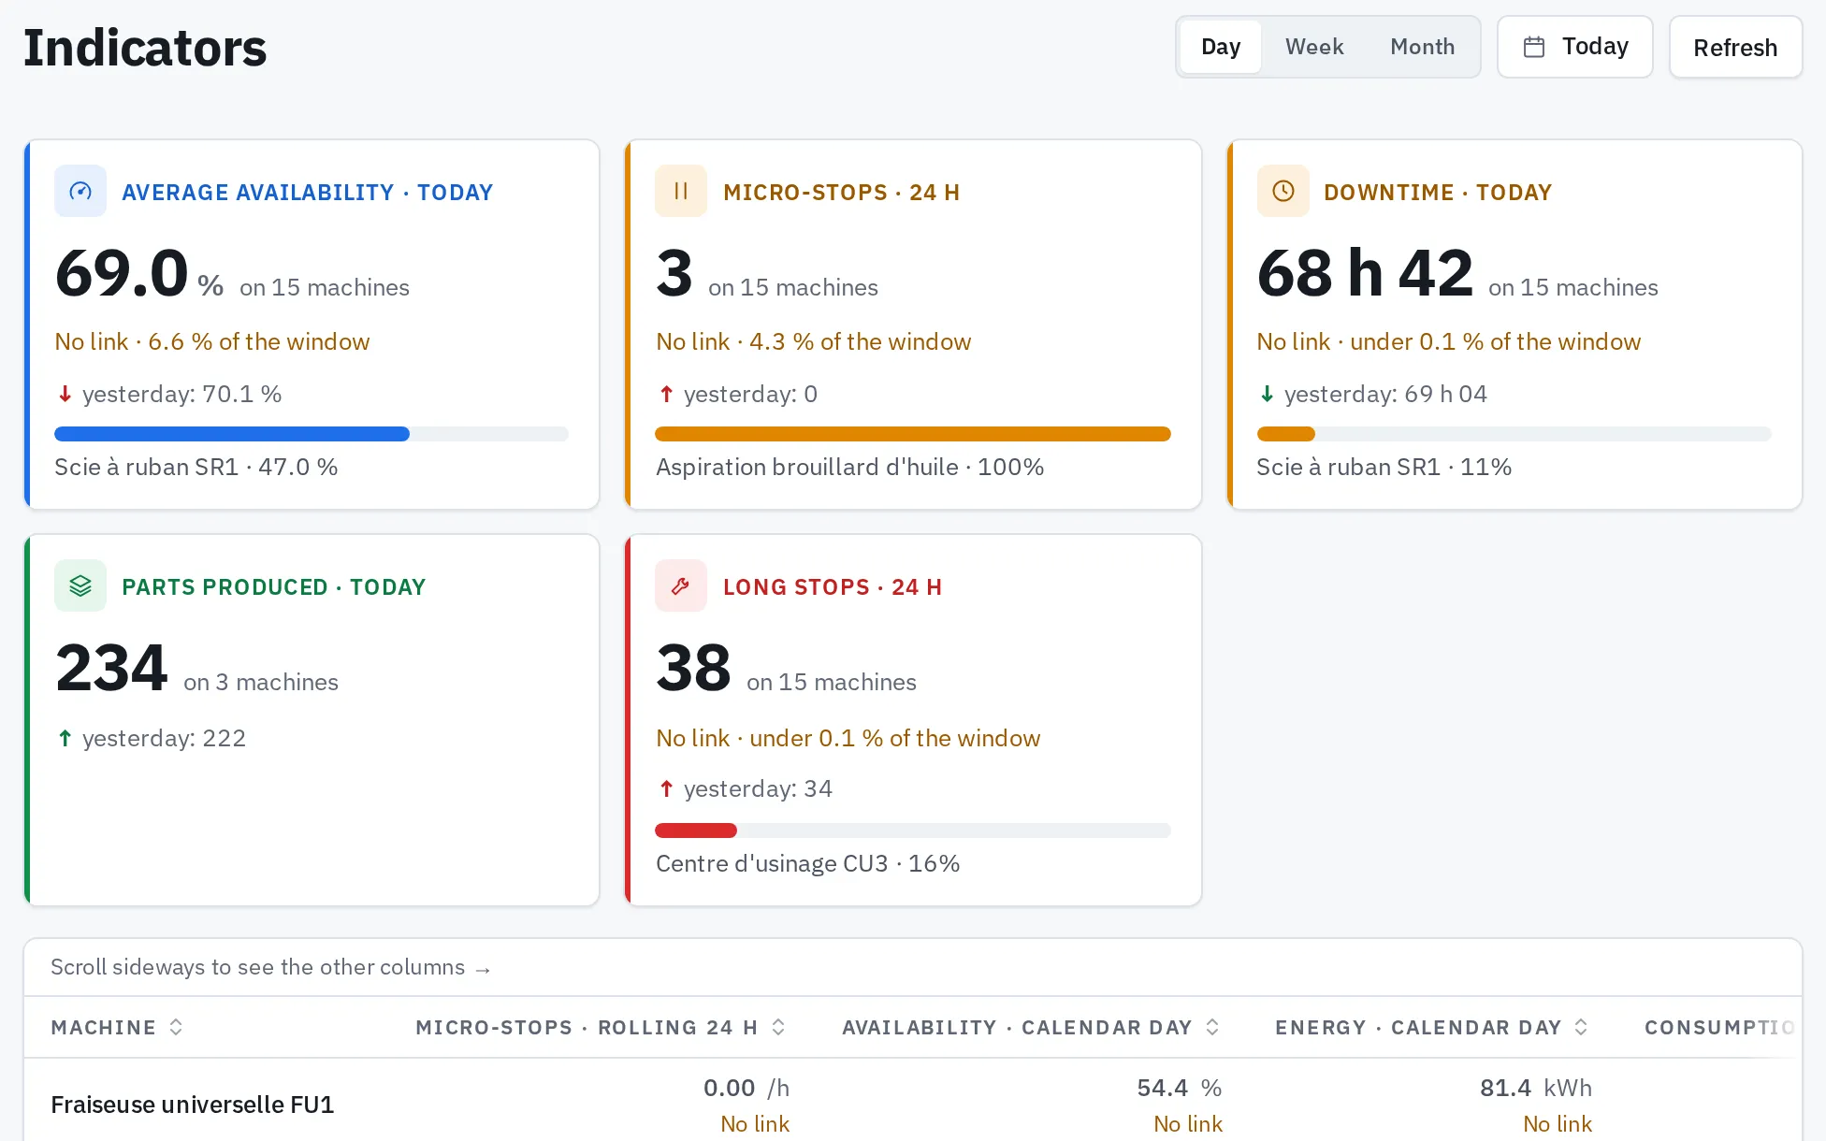Click the sort icon beside MACHINE header
Screen dimensions: 1826x1141
[x=176, y=1027]
